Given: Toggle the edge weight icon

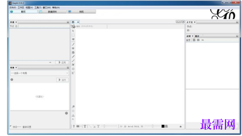Looking at the screenshot, I should coord(94,126).
